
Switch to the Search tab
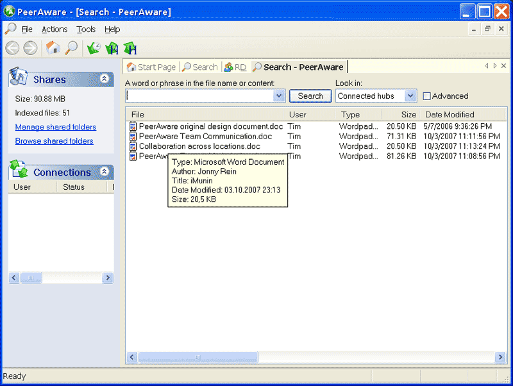coord(200,67)
